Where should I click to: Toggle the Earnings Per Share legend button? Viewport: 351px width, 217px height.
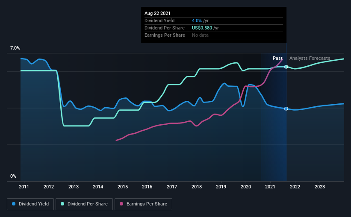point(143,204)
